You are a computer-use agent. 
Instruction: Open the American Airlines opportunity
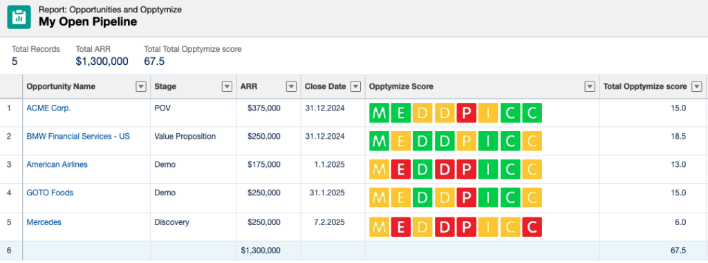[57, 165]
